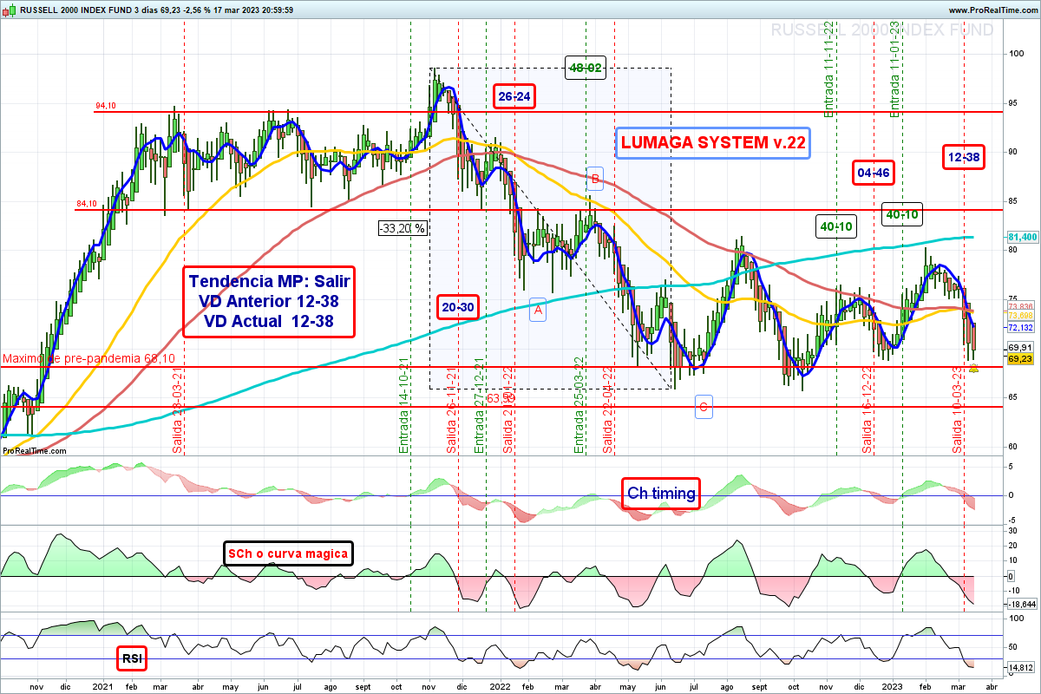
Task: Select the green 48-02 label box
Action: click(x=585, y=68)
